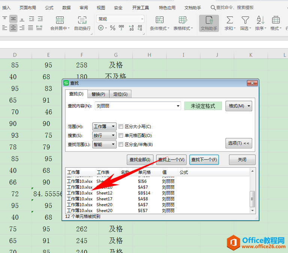Click the decrease indent icon
The image size is (288, 253).
(x=31, y=19)
